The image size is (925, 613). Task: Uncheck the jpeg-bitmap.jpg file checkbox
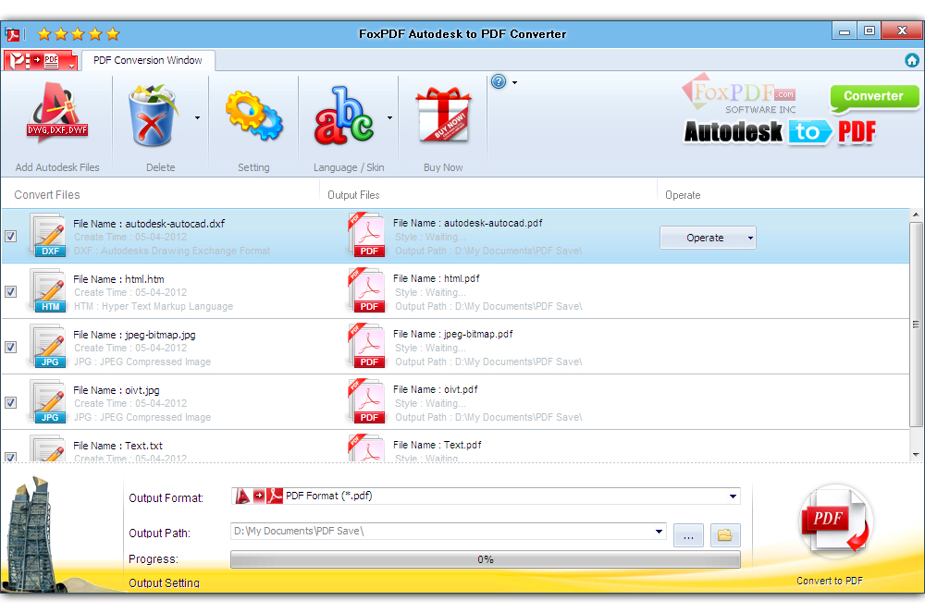click(10, 347)
